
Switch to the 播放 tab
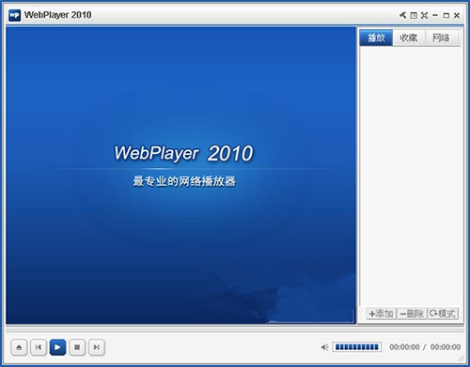[376, 38]
